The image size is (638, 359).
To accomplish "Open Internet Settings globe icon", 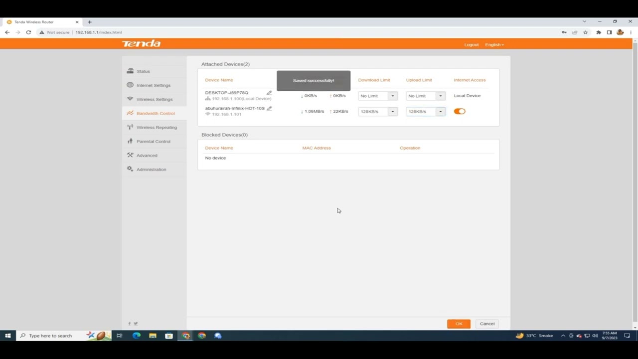I will [x=130, y=85].
